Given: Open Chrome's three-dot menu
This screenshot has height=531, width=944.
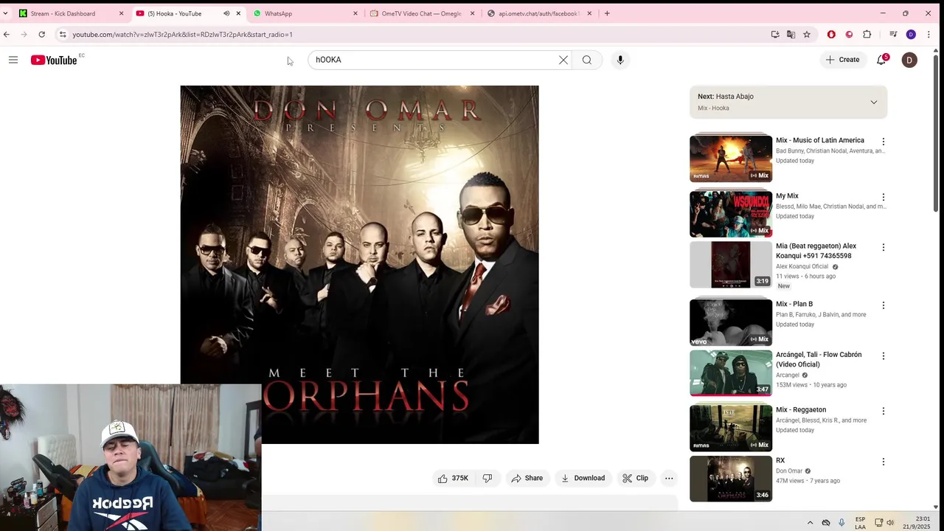Looking at the screenshot, I should [929, 34].
